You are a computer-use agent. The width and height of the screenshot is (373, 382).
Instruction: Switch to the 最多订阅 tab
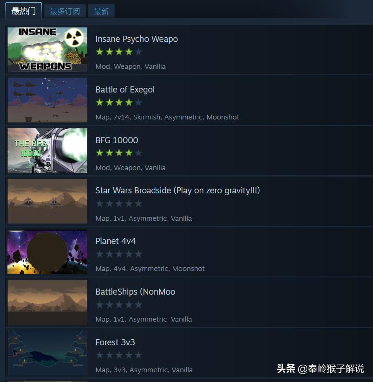tap(65, 11)
